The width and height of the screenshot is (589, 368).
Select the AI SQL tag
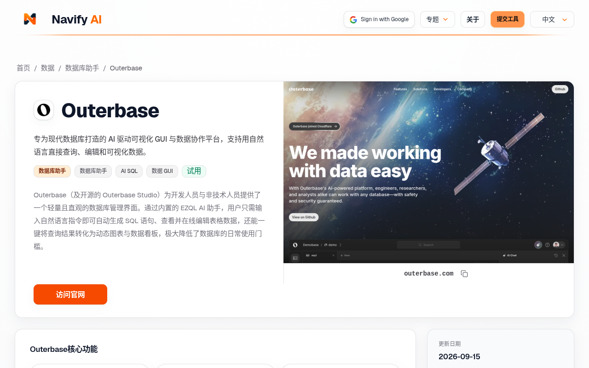pos(129,171)
